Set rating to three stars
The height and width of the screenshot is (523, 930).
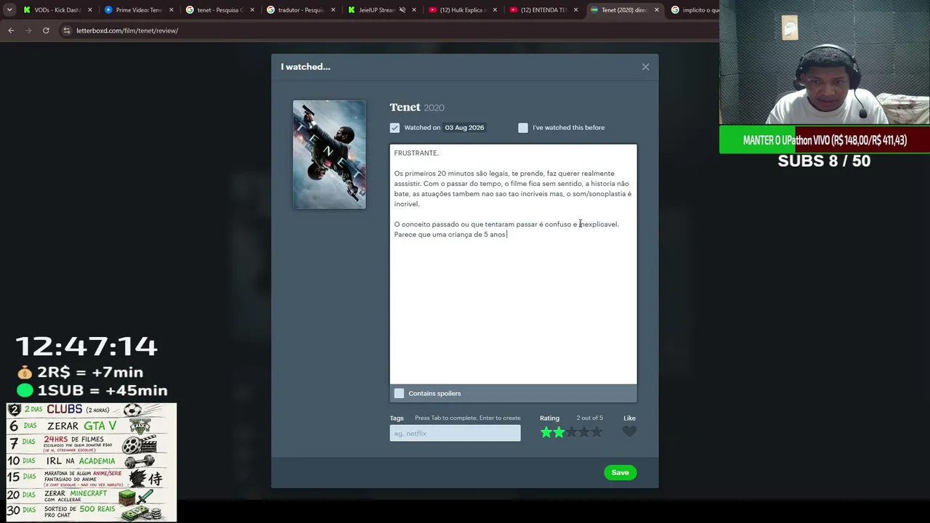pyautogui.click(x=572, y=432)
